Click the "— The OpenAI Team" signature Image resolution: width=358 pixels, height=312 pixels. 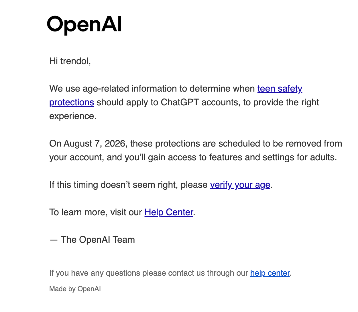92,240
